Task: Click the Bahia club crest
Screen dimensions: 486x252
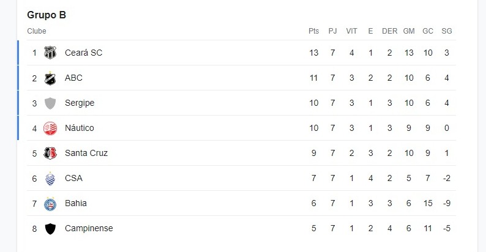Action: [50, 204]
